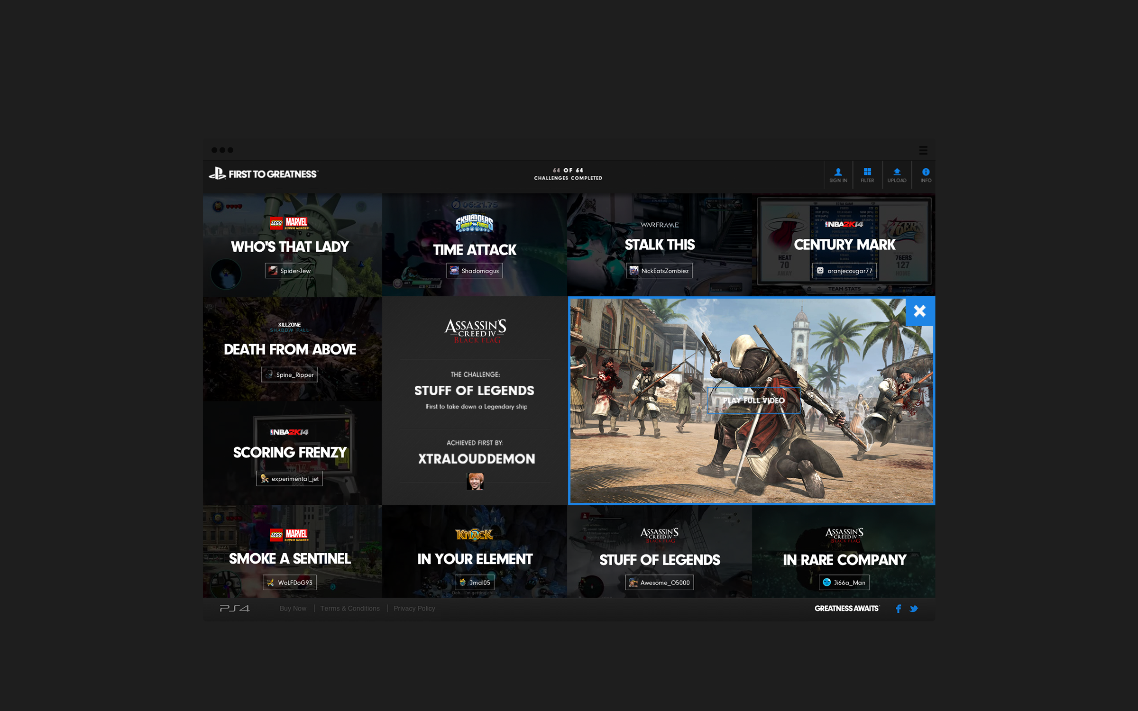Open the In Your Element challenge tile
Image resolution: width=1138 pixels, height=711 pixels.
pyautogui.click(x=474, y=551)
